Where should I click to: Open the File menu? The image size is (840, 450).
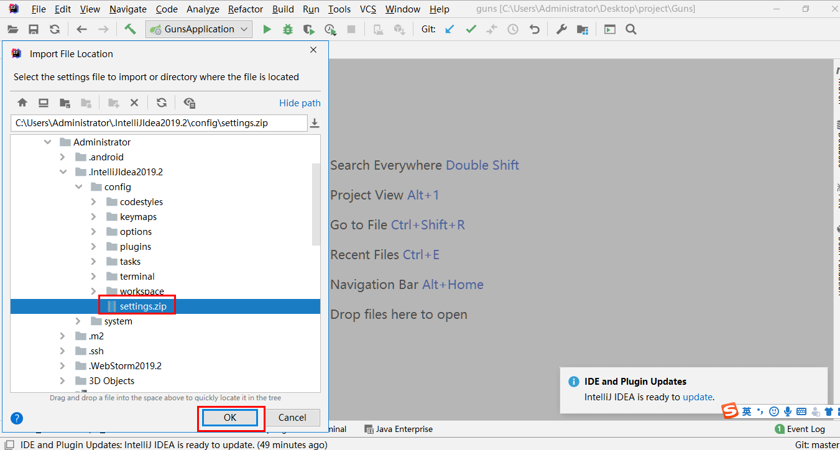pyautogui.click(x=38, y=9)
